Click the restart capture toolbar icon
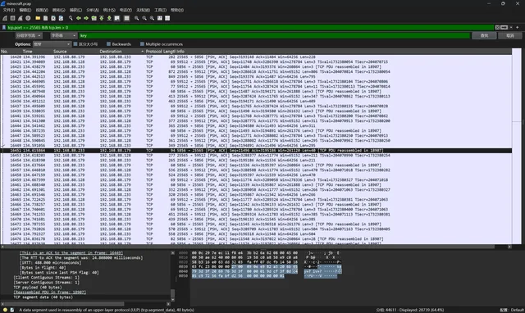The width and height of the screenshot is (525, 313). coord(21,18)
